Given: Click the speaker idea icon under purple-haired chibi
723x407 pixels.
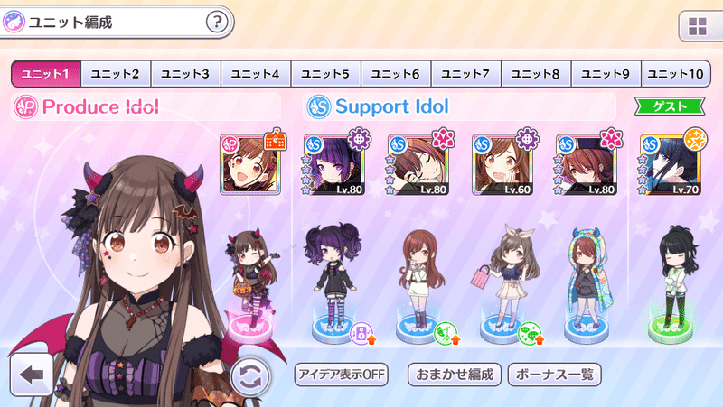Looking at the screenshot, I should point(363,334).
